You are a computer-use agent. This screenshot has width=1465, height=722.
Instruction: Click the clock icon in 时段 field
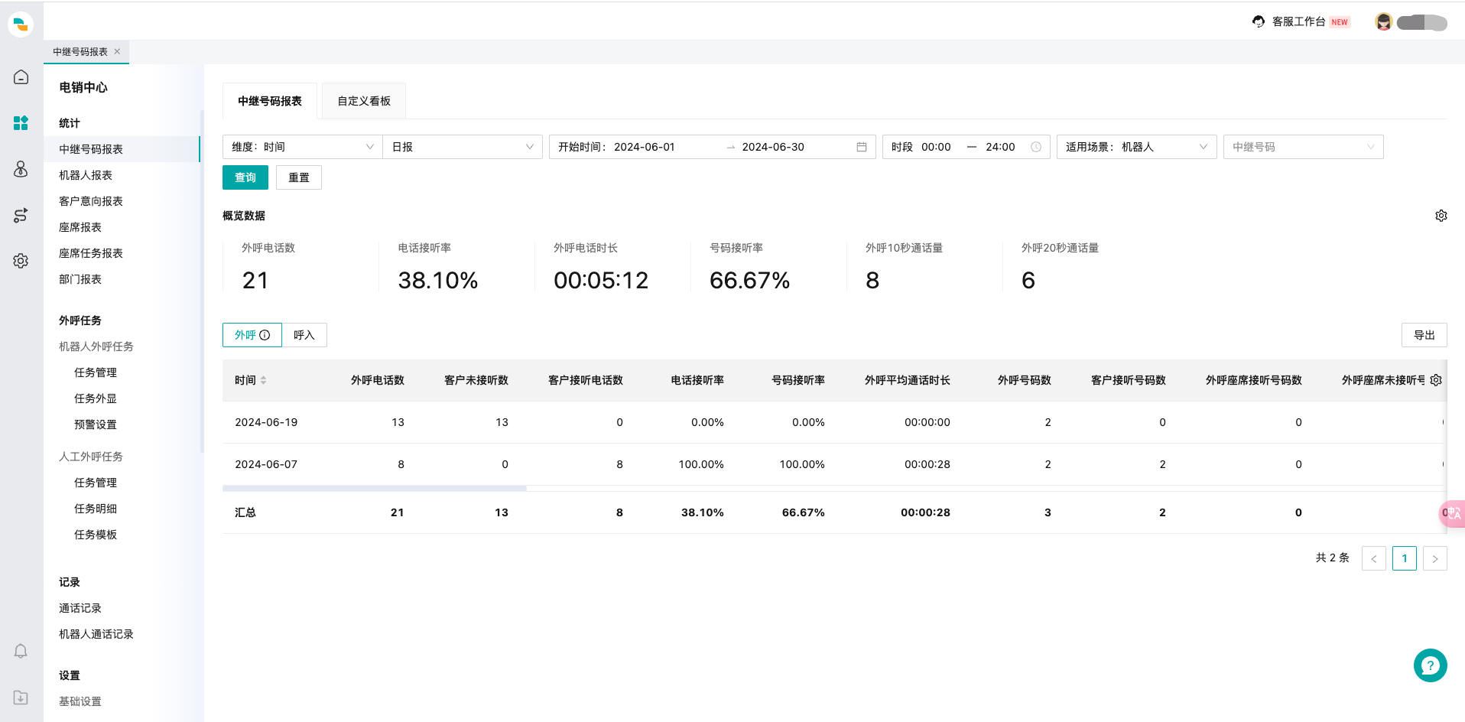1036,147
